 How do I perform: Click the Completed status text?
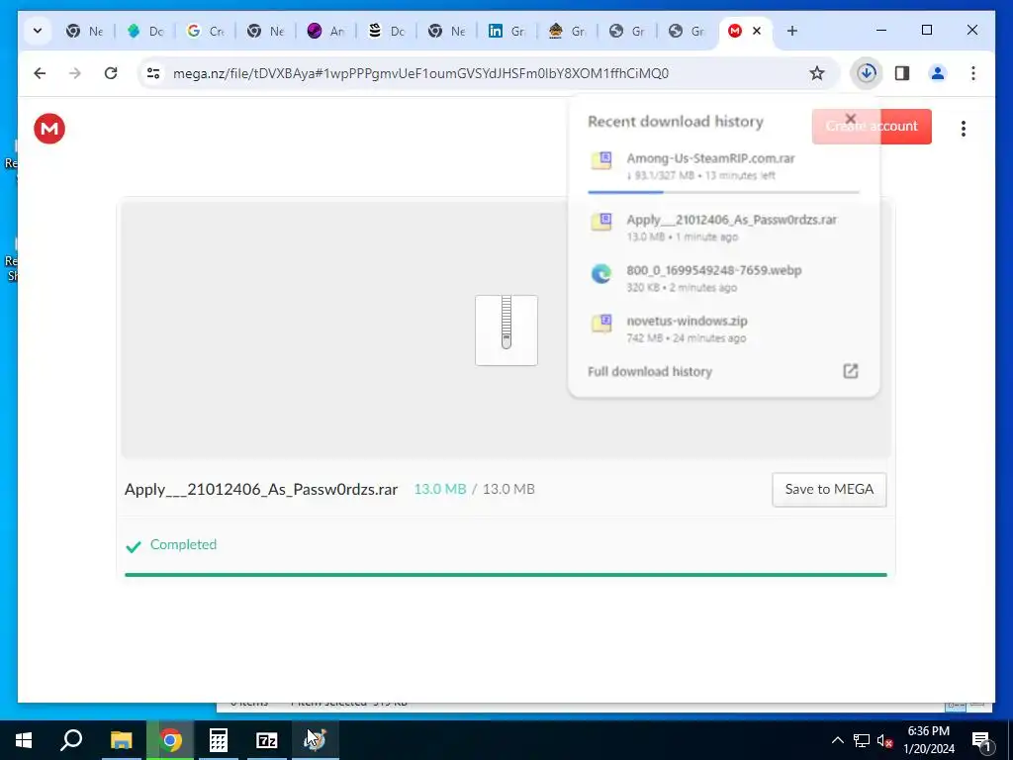click(x=183, y=544)
